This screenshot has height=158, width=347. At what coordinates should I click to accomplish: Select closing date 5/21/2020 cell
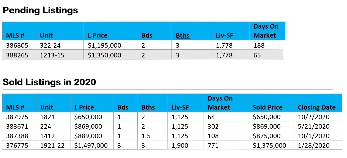point(314,127)
